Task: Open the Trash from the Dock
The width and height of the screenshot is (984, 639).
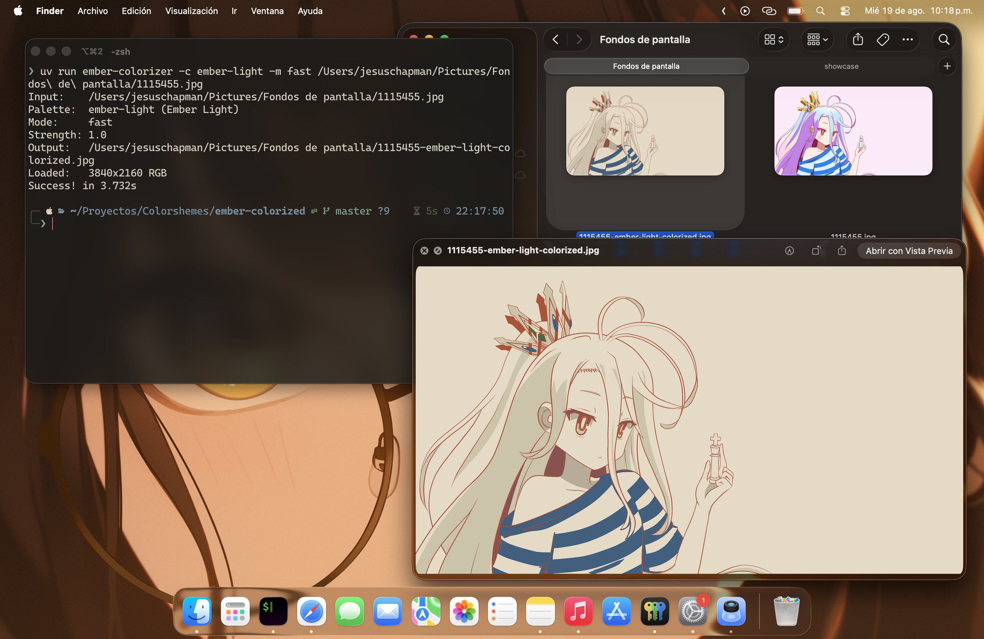Action: 787,611
